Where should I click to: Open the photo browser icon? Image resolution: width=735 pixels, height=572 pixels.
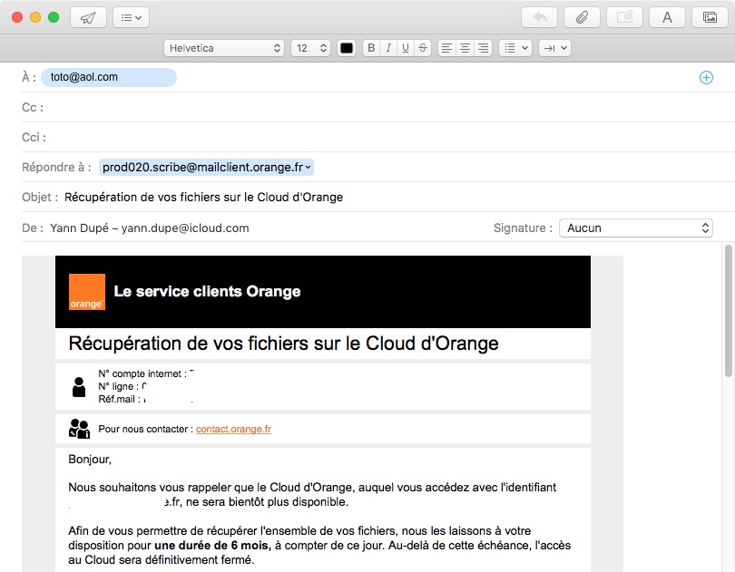click(710, 17)
